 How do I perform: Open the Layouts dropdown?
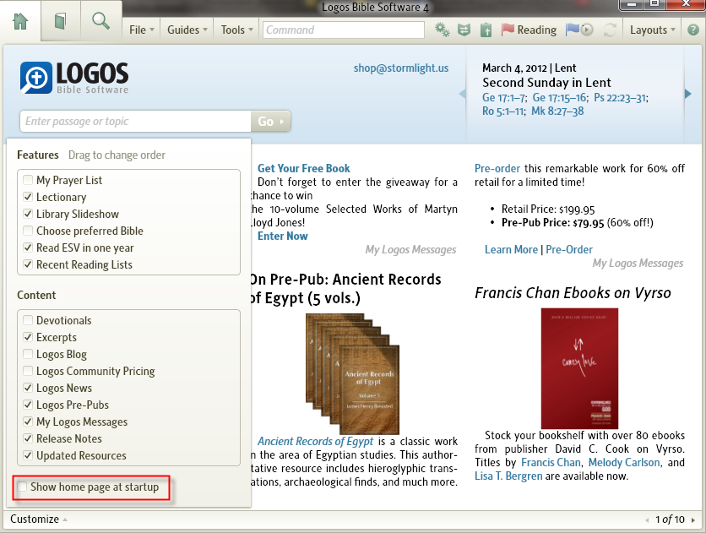pos(653,30)
